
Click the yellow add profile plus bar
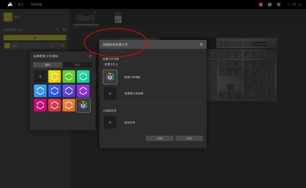point(35,38)
